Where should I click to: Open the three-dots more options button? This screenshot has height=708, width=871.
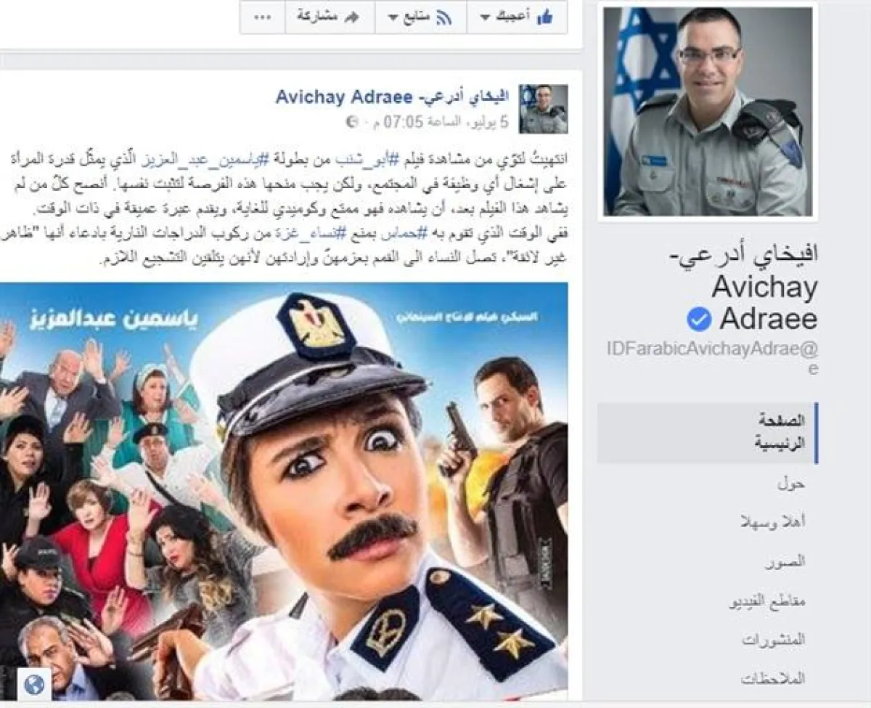pos(262,17)
